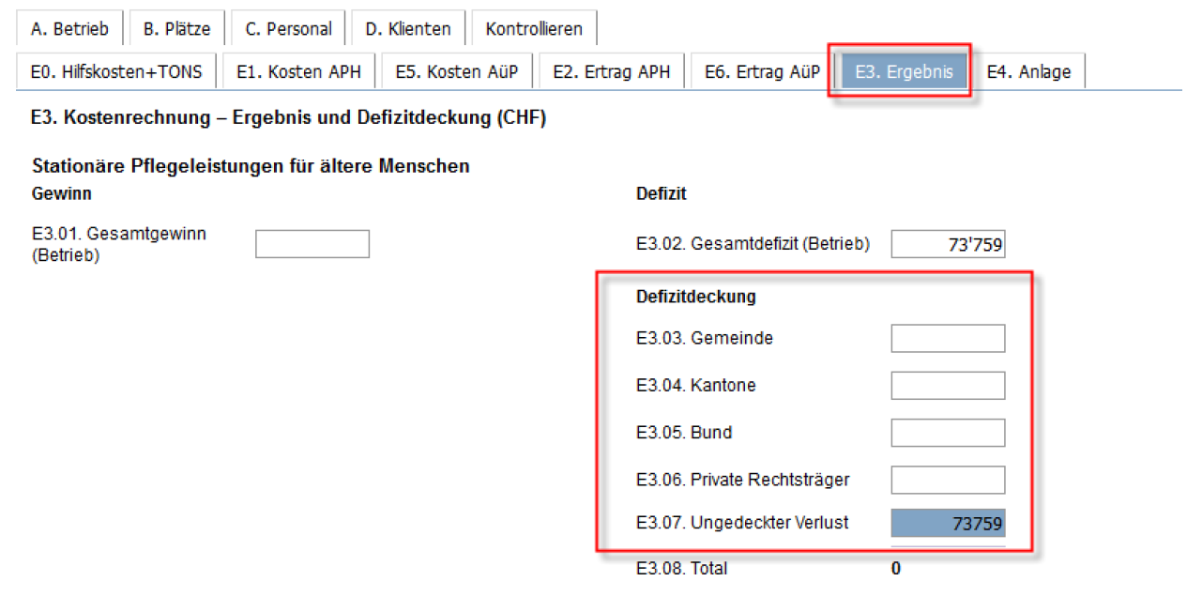Switch to E0. Hilfskosten+TONS tab
The image size is (1202, 612).
coord(116,71)
